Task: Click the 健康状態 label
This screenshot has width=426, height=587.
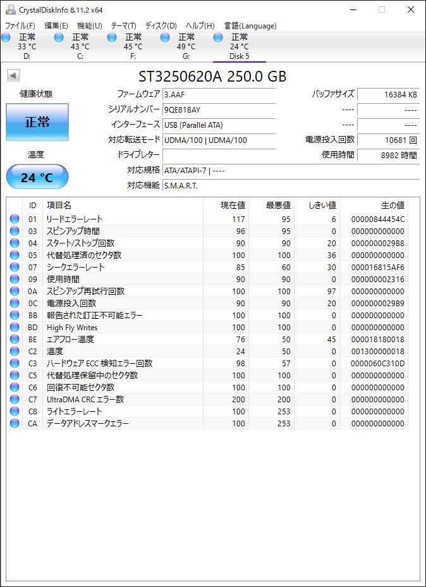Action: [36, 94]
